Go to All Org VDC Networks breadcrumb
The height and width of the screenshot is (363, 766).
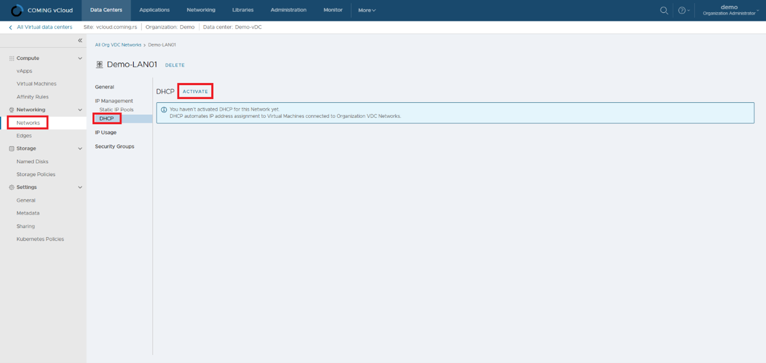coord(118,45)
